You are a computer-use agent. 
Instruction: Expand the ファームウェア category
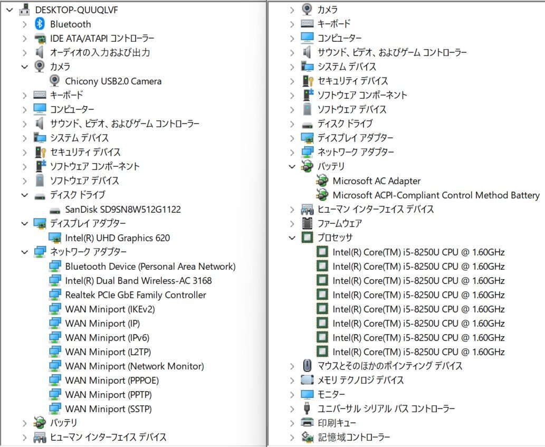click(292, 224)
